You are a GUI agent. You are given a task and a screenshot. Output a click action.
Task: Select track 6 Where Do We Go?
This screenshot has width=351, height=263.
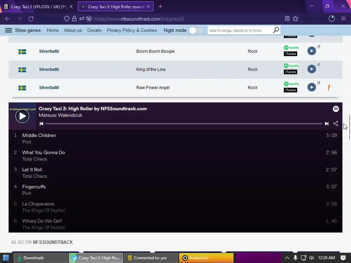coord(175,224)
